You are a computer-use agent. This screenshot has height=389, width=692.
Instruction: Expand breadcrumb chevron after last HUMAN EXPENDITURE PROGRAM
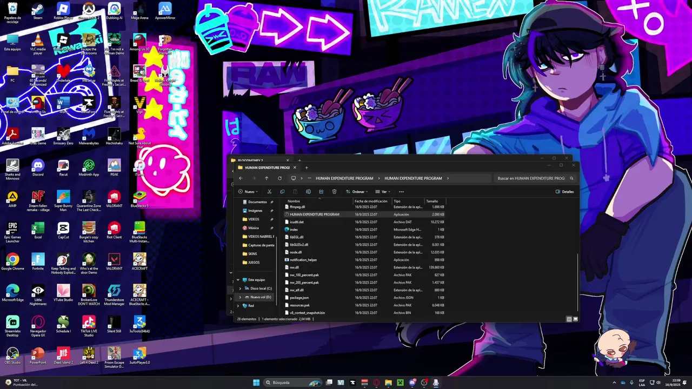coord(448,178)
